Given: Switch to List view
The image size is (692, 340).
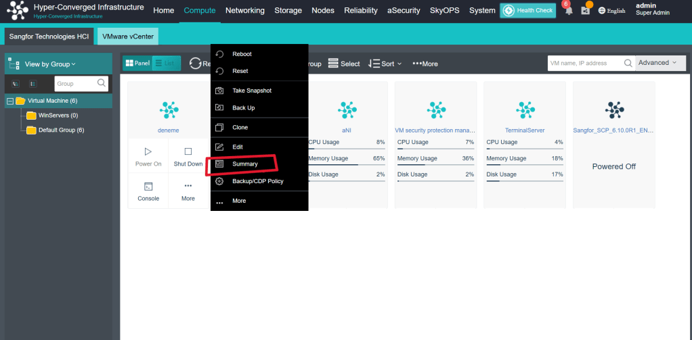Looking at the screenshot, I should click(x=167, y=63).
